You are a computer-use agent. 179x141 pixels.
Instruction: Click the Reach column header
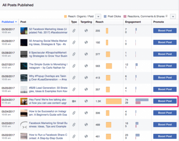coord(99,22)
